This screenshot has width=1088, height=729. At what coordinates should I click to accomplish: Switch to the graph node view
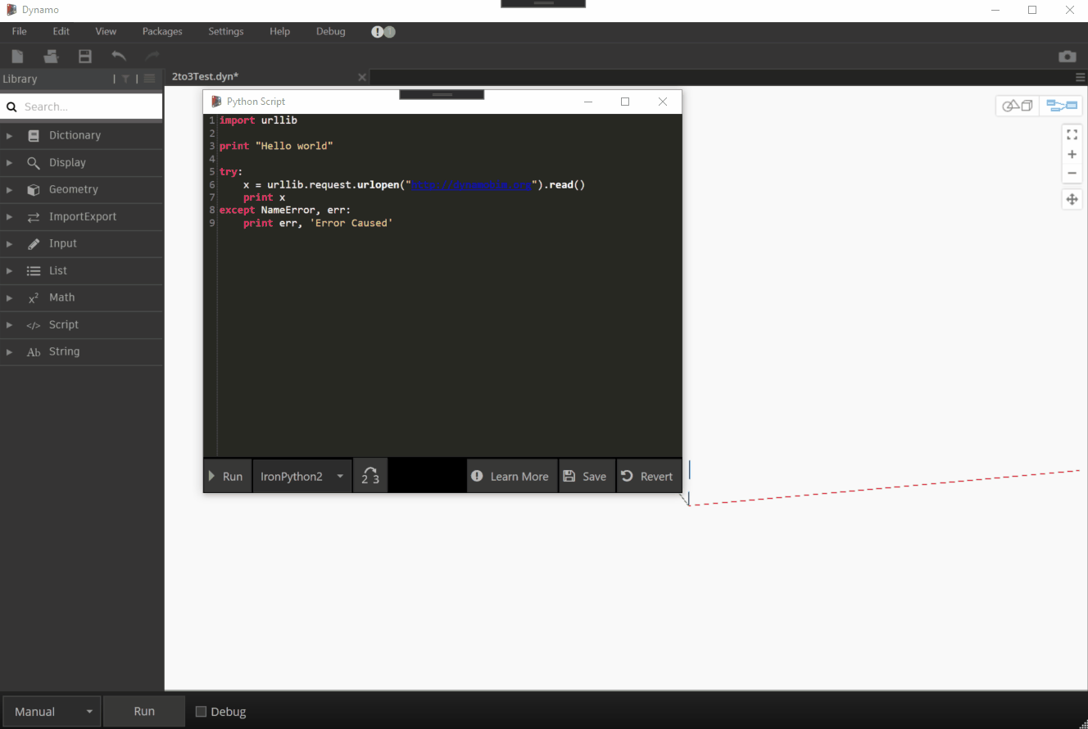click(1062, 106)
